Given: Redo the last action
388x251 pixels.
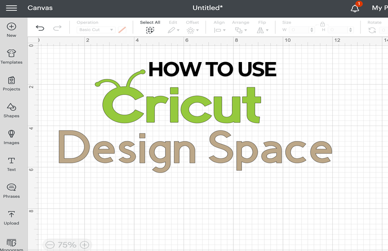Looking at the screenshot, I should pyautogui.click(x=57, y=28).
